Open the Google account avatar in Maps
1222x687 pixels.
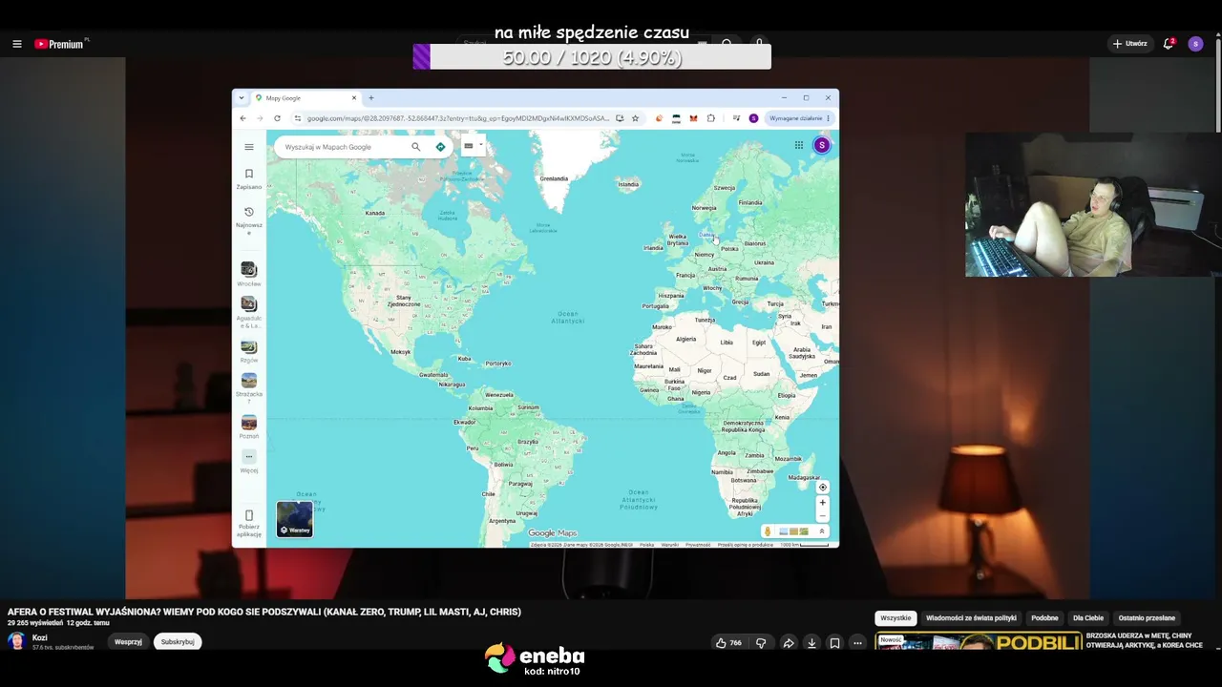(x=822, y=145)
